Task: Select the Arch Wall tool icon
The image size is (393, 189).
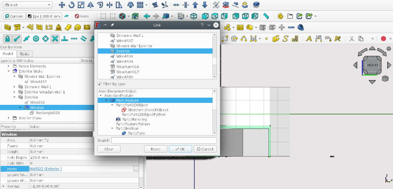Action: (7, 27)
